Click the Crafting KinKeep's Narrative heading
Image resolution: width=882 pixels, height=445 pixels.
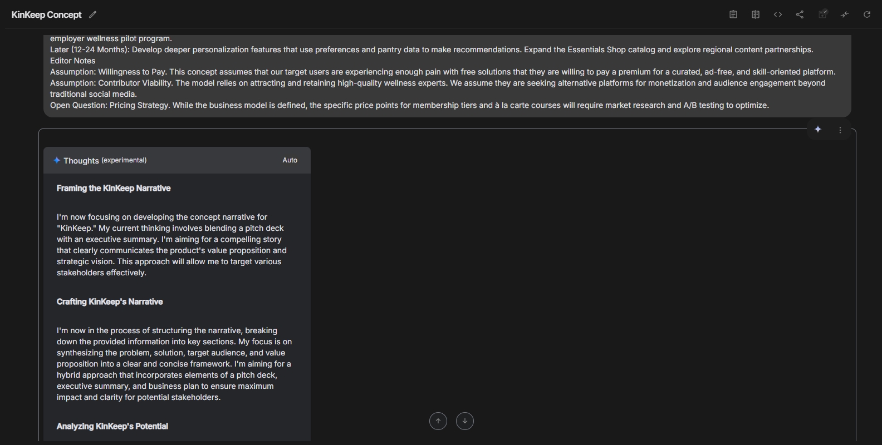click(x=110, y=301)
